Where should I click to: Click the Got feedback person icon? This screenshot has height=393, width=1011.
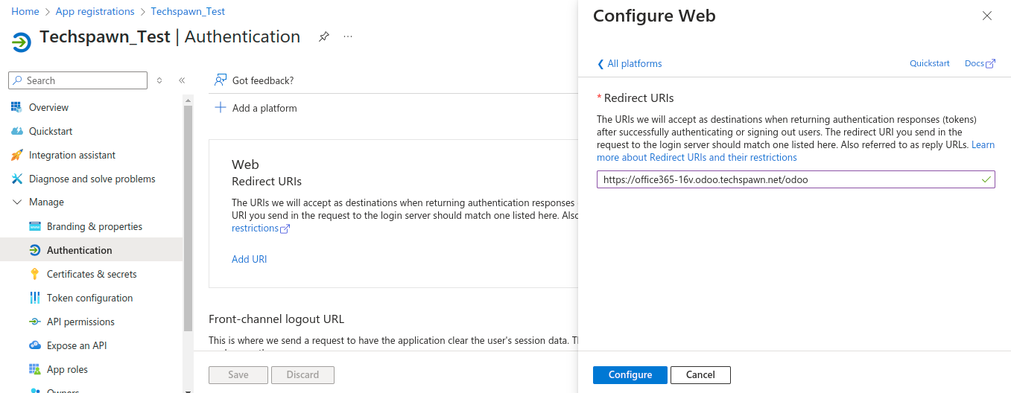click(221, 80)
